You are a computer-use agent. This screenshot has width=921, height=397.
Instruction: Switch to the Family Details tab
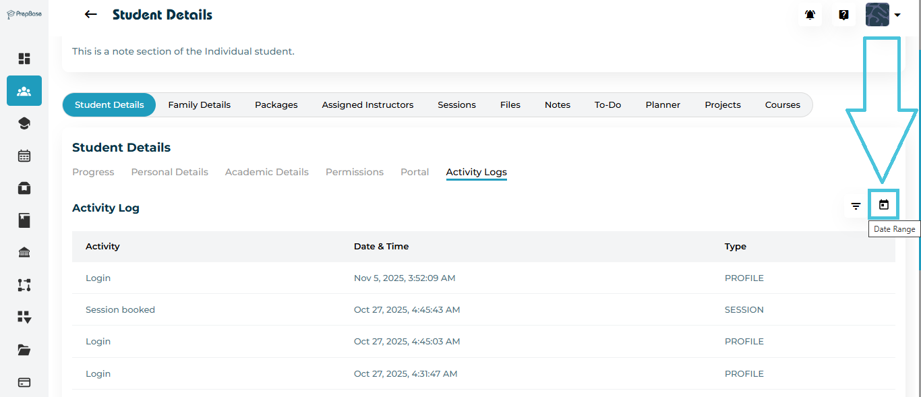(x=199, y=105)
